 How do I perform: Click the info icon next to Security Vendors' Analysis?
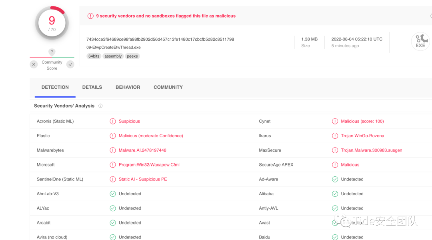tap(100, 106)
